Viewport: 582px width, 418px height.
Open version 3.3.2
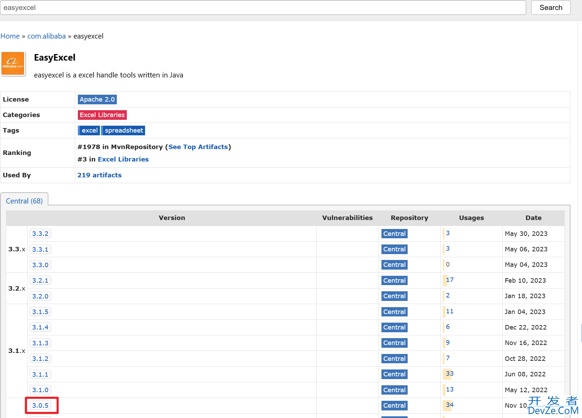[40, 234]
